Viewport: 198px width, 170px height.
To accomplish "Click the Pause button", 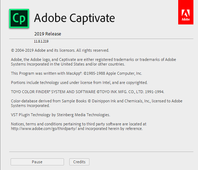I will [37, 162].
